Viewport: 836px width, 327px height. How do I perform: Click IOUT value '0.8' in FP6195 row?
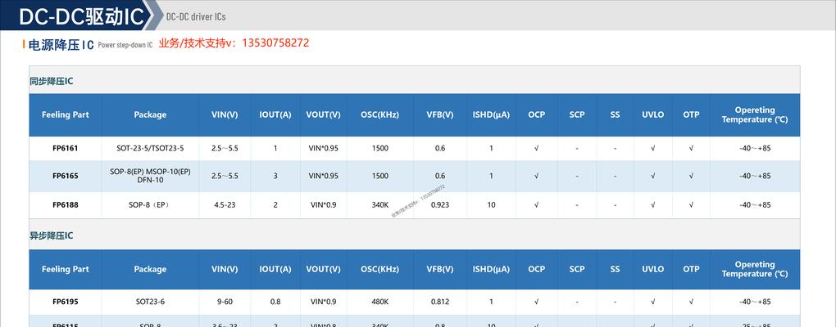(x=275, y=302)
